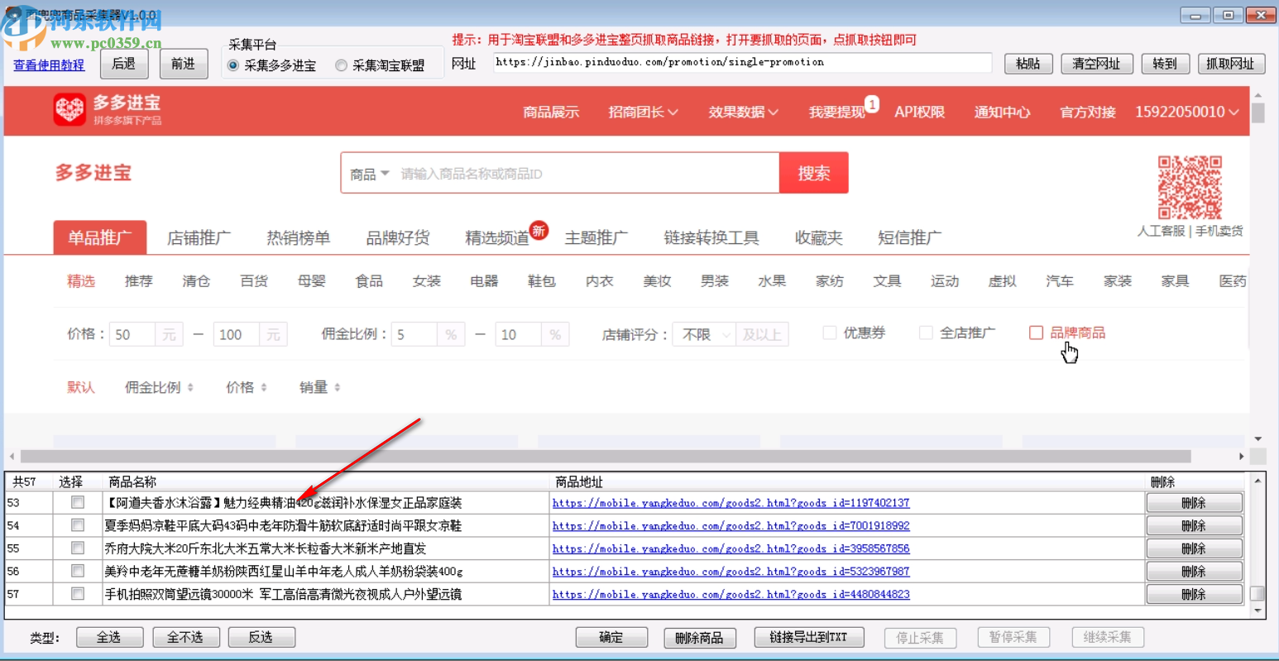Expand the 招商团长 menu dropdown
1279x661 pixels.
642,112
